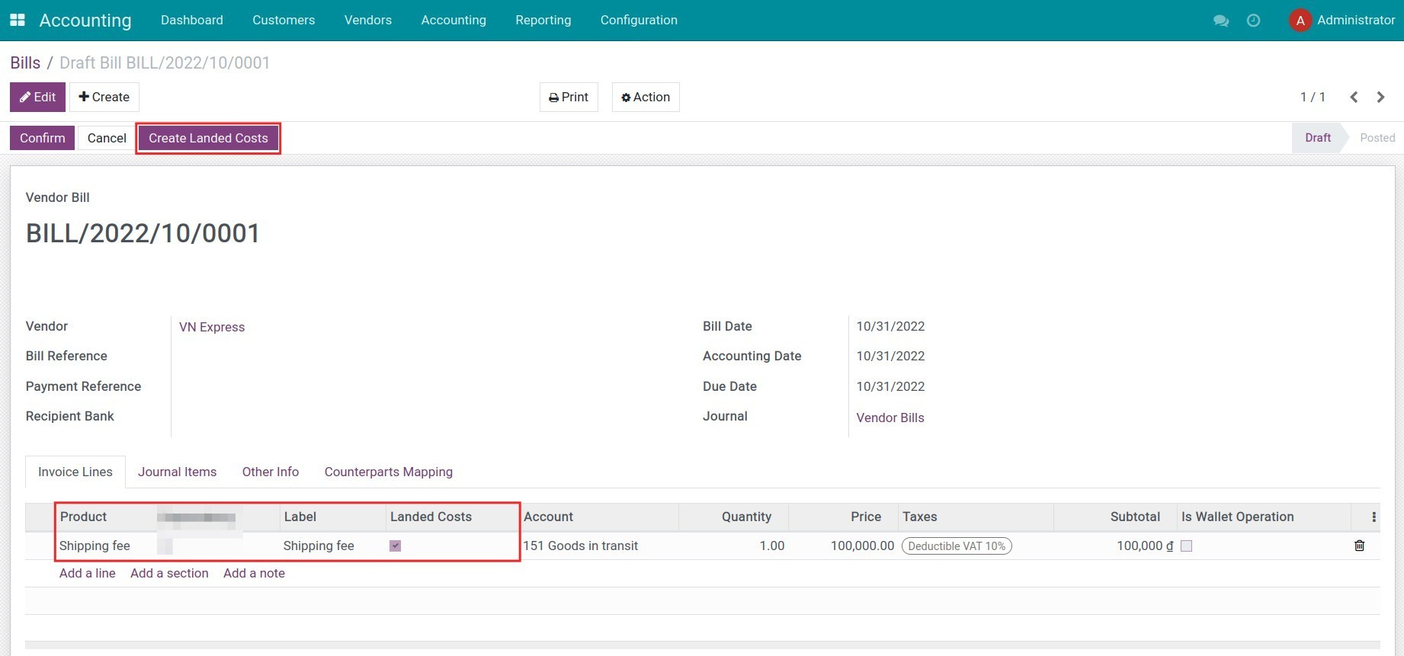Open the apps grid menu icon
This screenshot has height=656, width=1404.
pyautogui.click(x=17, y=21)
